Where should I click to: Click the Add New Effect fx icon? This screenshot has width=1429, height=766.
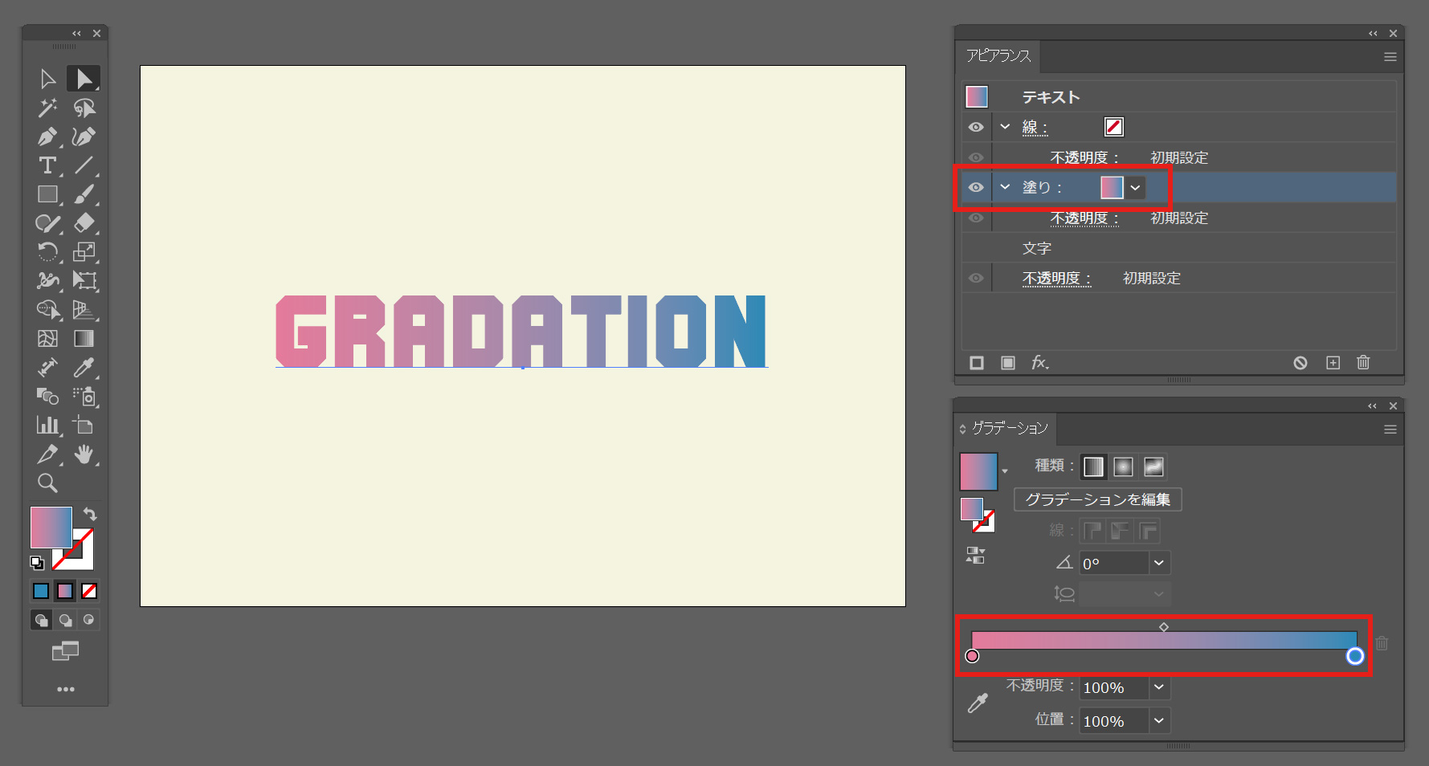click(1039, 363)
